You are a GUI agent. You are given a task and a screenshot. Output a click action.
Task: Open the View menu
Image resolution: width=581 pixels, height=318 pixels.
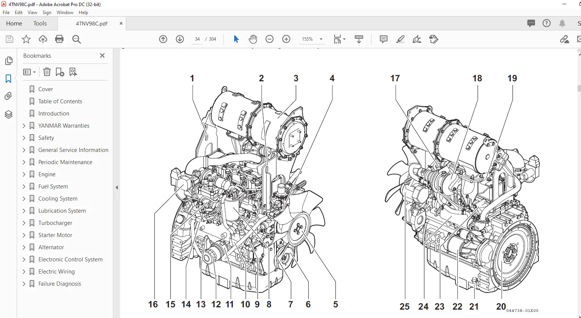[33, 13]
